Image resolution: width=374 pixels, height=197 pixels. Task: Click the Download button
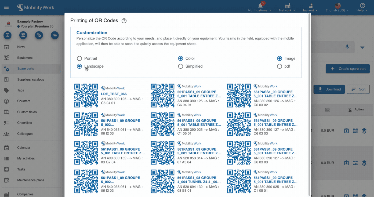click(x=329, y=89)
